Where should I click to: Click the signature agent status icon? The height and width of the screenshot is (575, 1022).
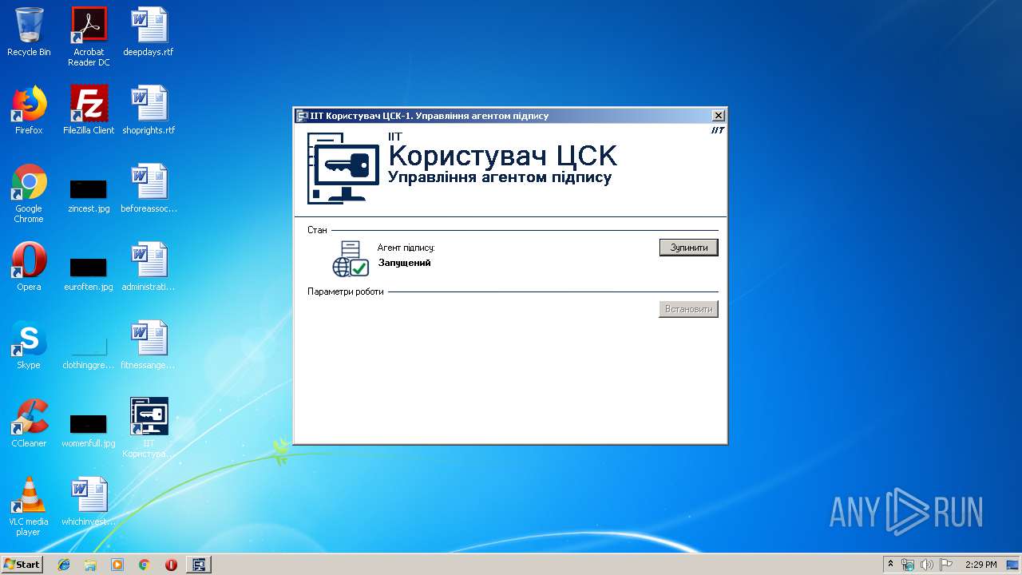[x=351, y=259]
